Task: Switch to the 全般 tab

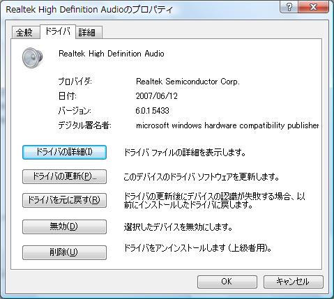Action: coord(24,32)
